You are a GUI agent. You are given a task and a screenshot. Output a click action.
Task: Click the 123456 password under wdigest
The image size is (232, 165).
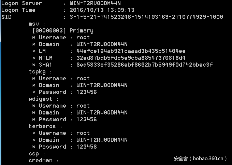click(87, 120)
